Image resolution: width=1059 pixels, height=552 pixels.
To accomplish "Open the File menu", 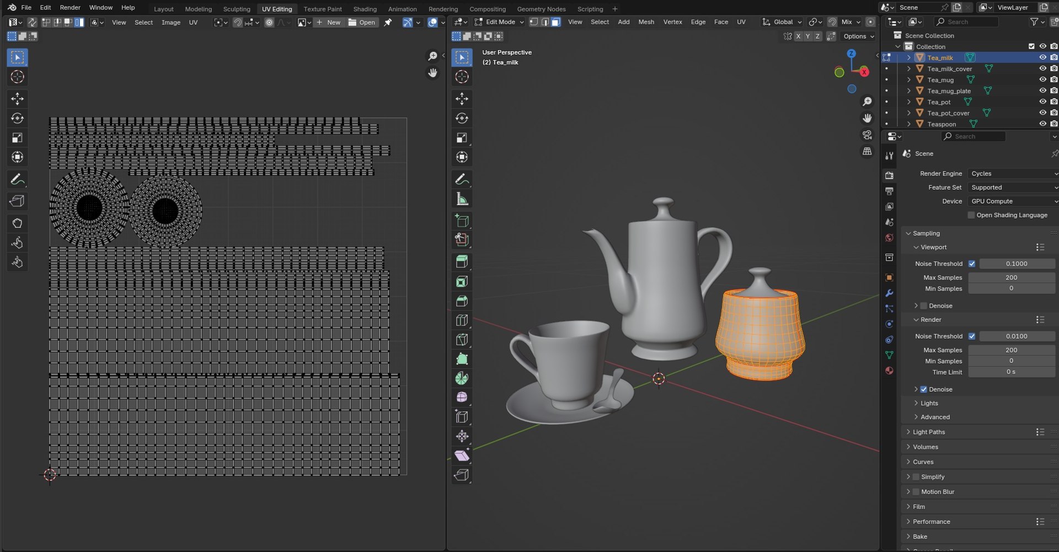I will (26, 8).
